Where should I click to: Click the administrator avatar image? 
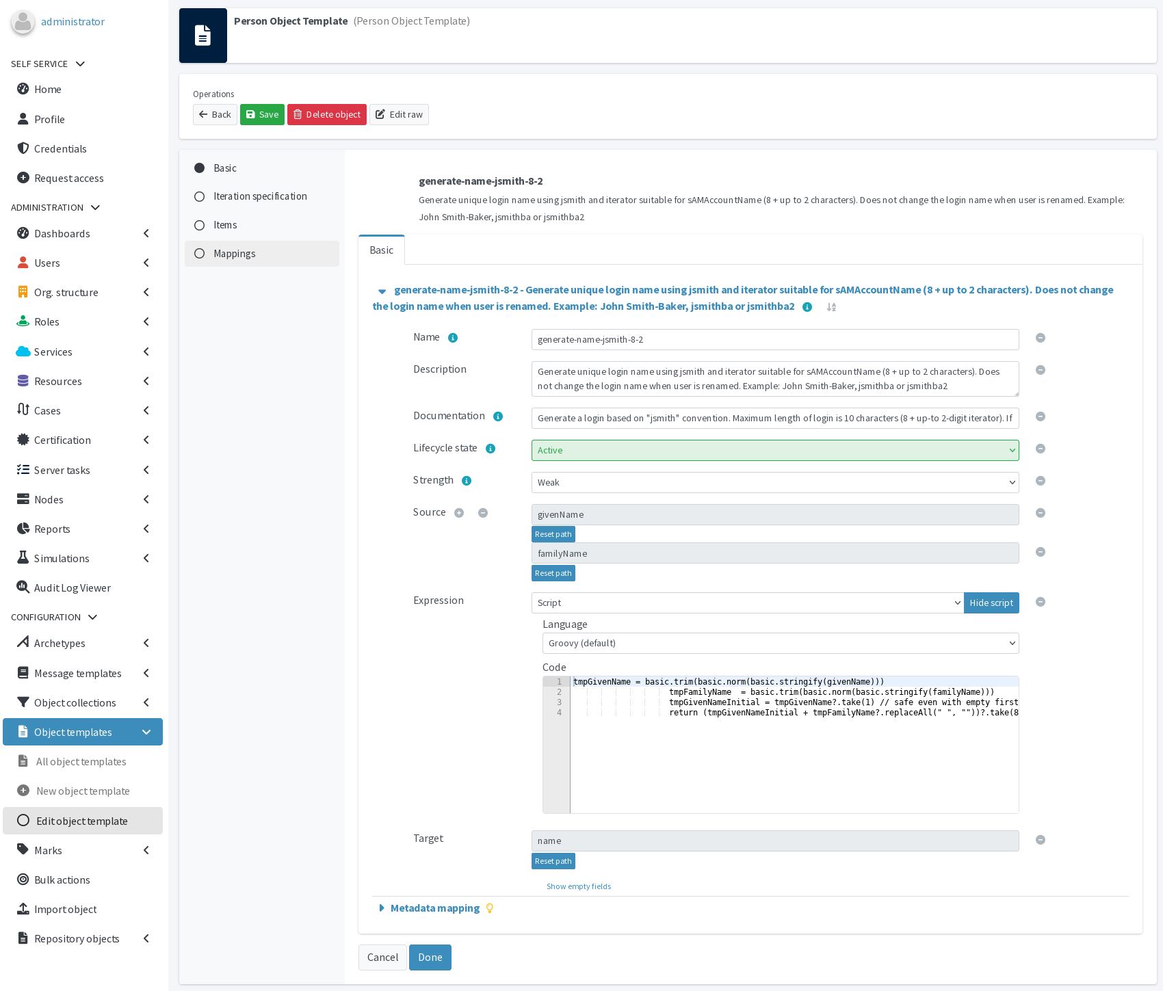click(x=23, y=21)
